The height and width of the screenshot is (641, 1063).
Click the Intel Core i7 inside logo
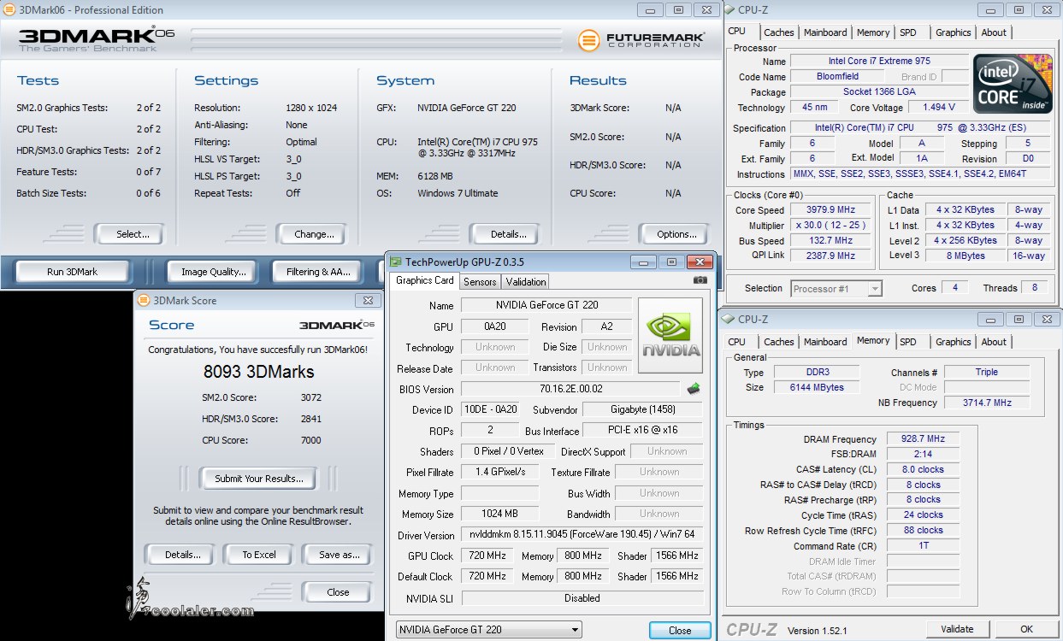tap(1013, 84)
